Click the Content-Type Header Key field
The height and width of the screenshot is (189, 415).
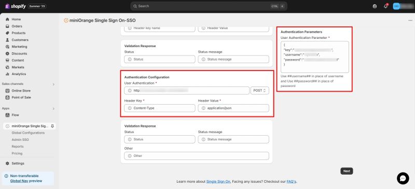point(160,108)
